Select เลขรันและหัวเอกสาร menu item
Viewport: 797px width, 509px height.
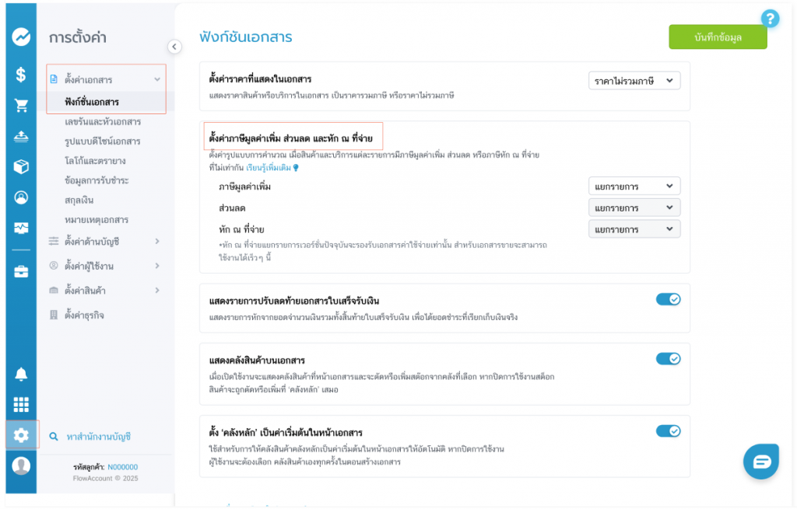[103, 122]
